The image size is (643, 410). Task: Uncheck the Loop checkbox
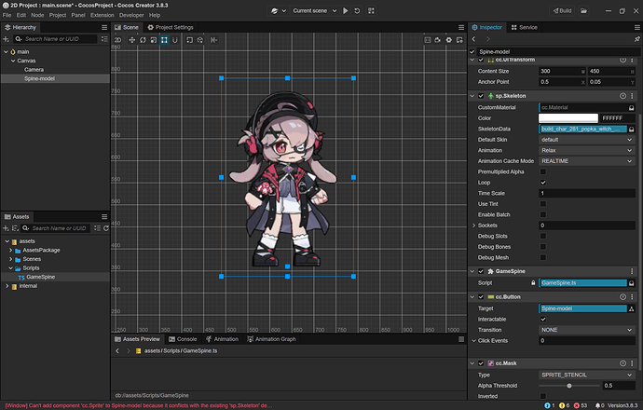point(543,183)
